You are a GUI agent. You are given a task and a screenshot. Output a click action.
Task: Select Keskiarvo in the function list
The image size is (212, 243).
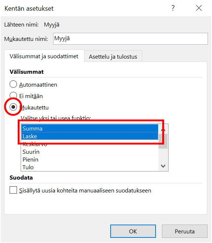pyautogui.click(x=90, y=144)
